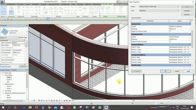Image resolution: width=196 pixels, height=110 pixels.
Task: Select the Copy tool next to Move
Action: point(51,13)
